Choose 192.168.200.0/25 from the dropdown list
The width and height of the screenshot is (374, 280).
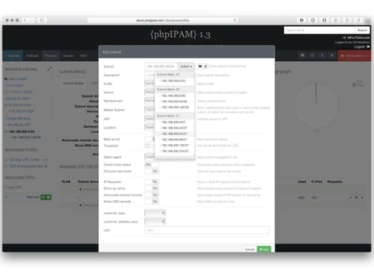174,81
